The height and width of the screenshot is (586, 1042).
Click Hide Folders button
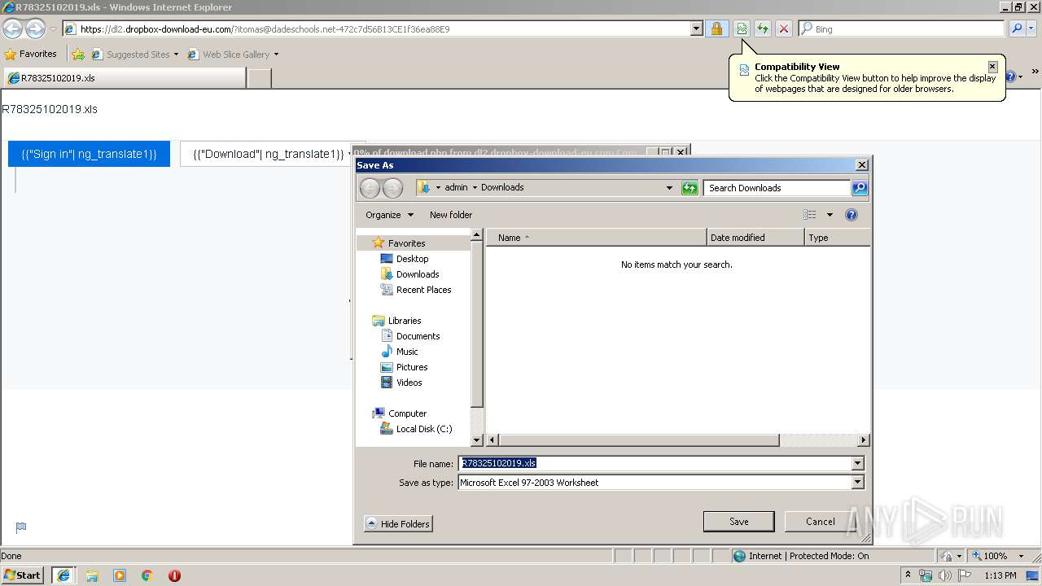click(398, 524)
